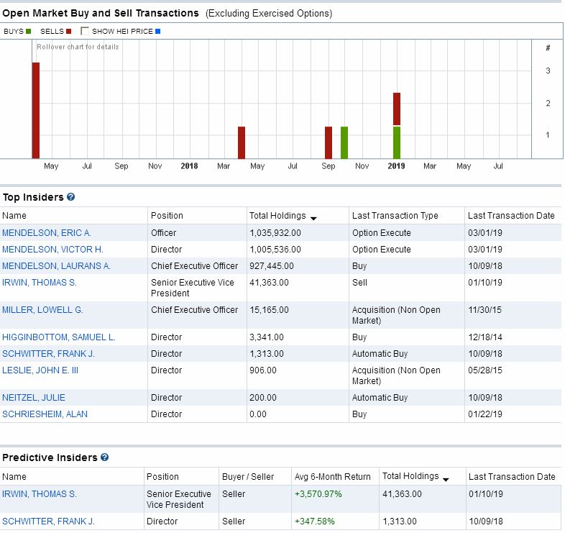Open SCHRIESHEIM, ALAN insider profile

click(45, 414)
